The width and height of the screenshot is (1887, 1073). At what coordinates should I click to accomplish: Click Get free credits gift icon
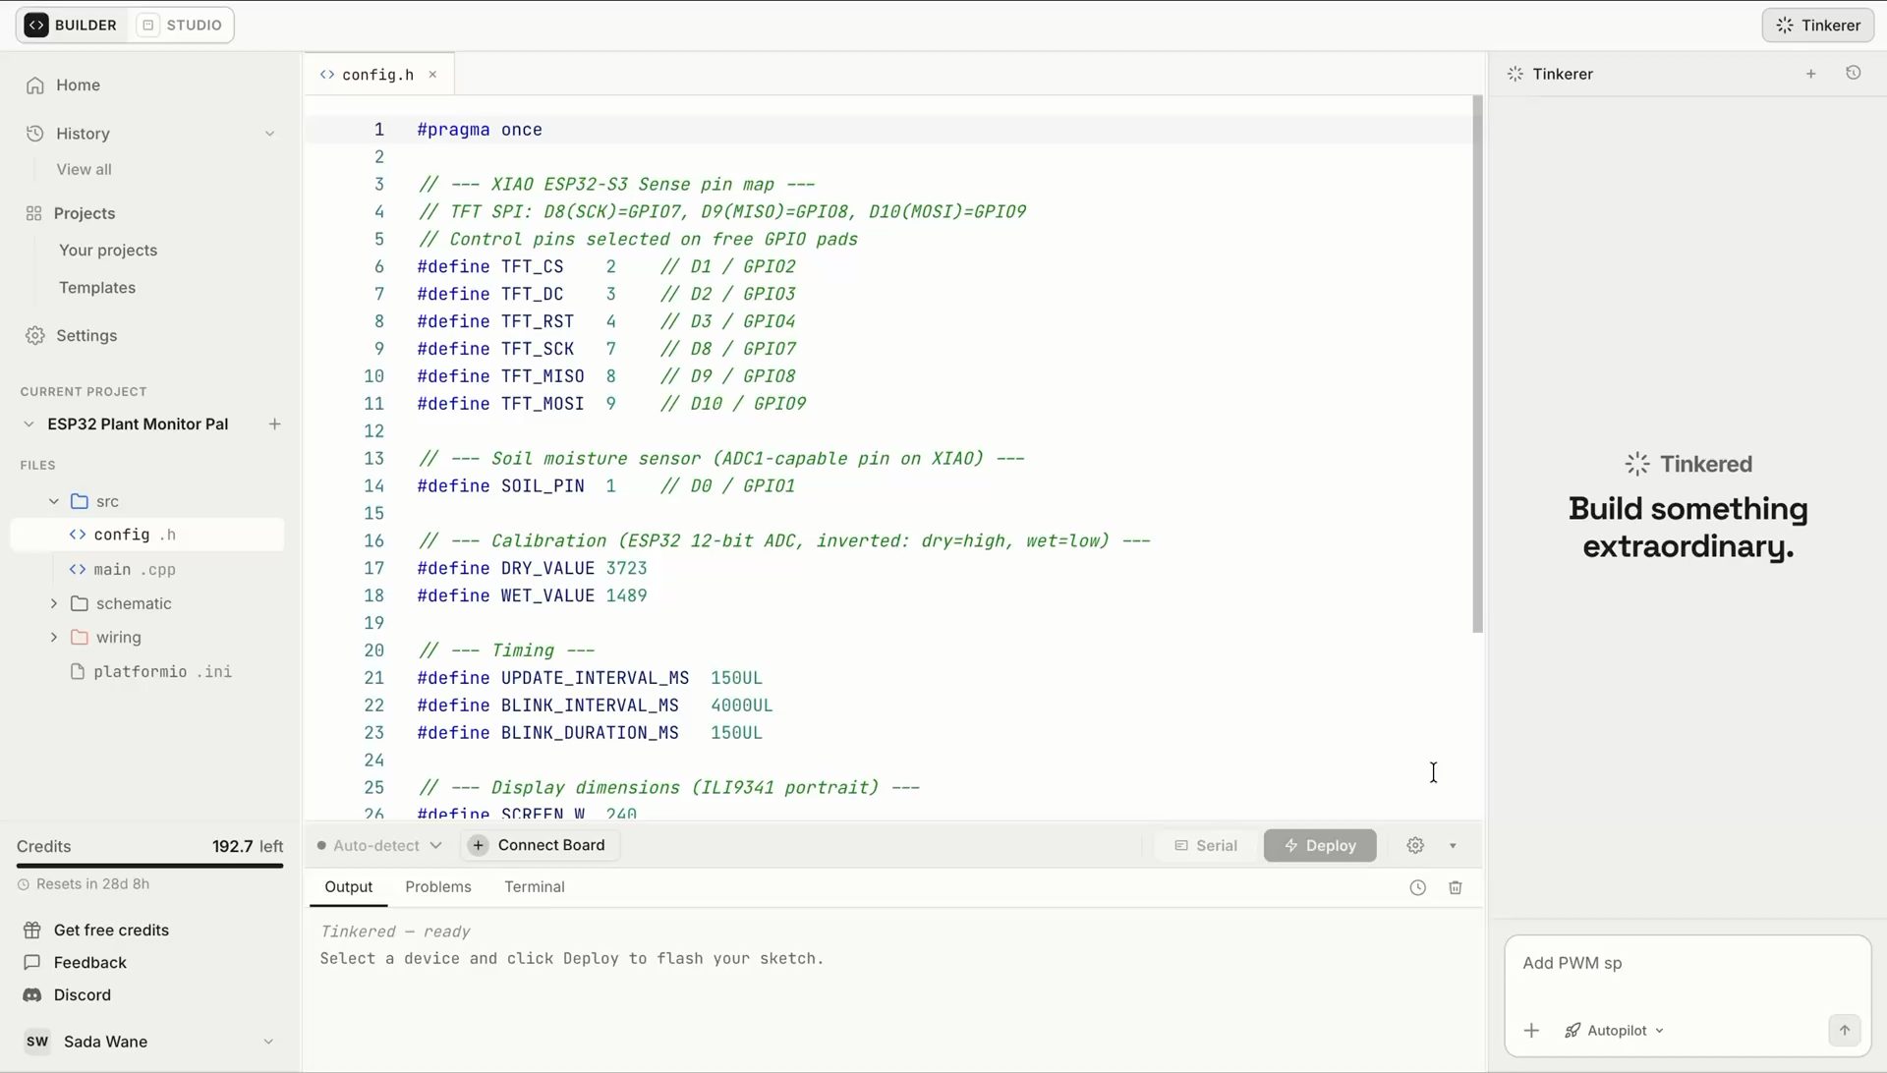click(32, 931)
